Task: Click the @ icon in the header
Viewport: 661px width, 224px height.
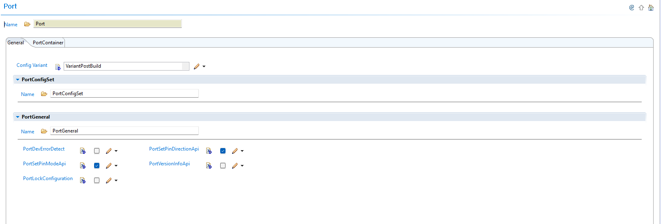Action: coord(631,7)
